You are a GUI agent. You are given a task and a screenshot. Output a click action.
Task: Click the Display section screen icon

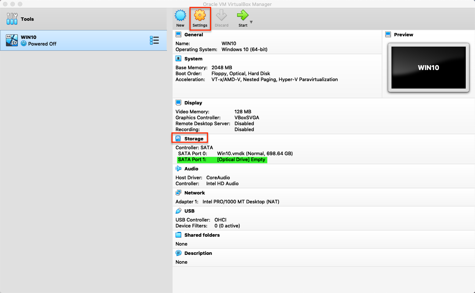[178, 103]
